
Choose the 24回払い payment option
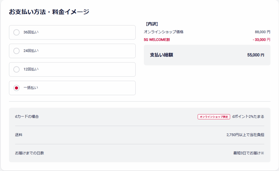(17, 51)
